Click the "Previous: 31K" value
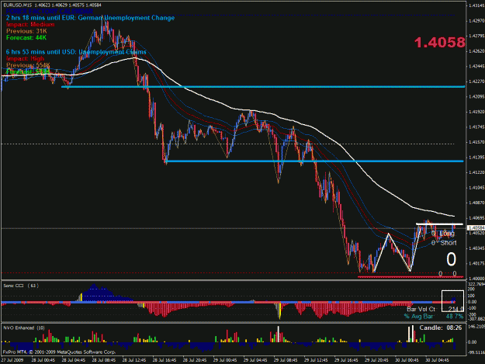 point(26,31)
